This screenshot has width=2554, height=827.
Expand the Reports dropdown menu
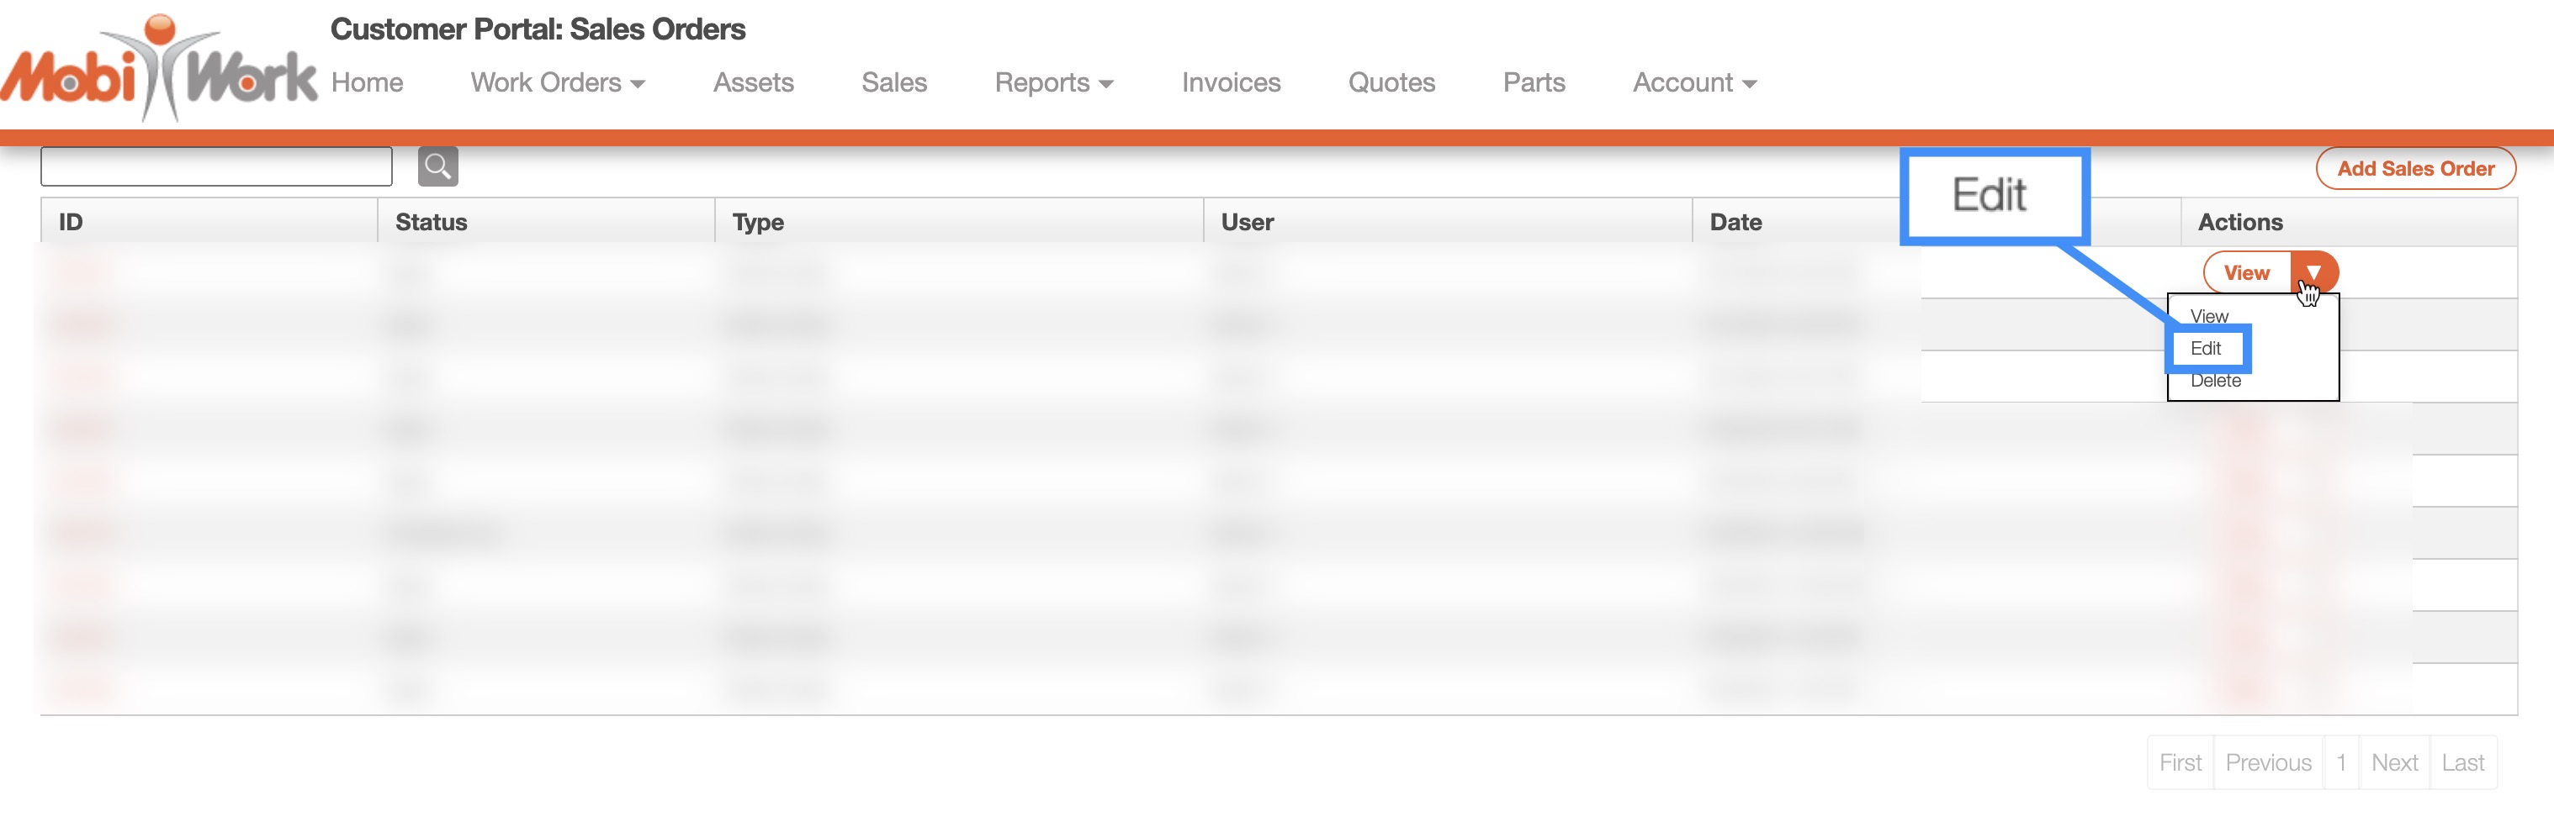click(x=1053, y=83)
